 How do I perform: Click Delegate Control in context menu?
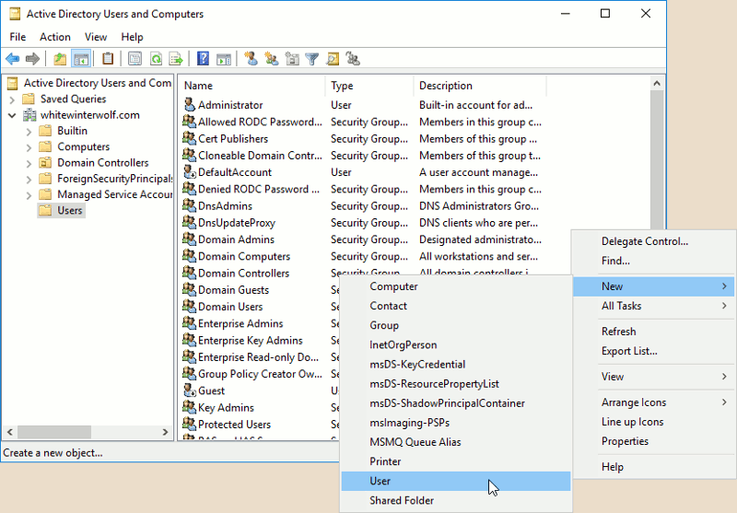654,241
